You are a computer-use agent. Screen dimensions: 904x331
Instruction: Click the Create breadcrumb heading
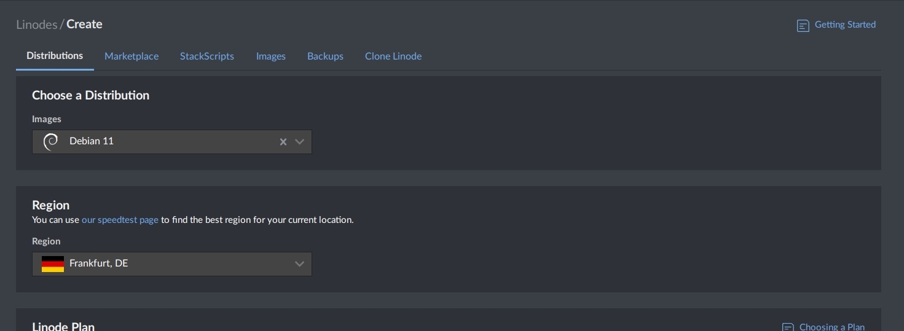pyautogui.click(x=84, y=25)
